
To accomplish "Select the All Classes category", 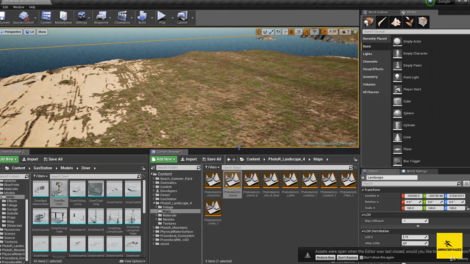I will click(x=371, y=92).
